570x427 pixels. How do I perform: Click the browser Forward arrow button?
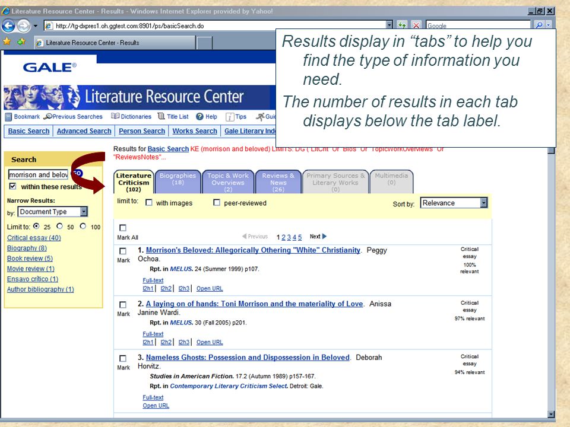(x=23, y=26)
